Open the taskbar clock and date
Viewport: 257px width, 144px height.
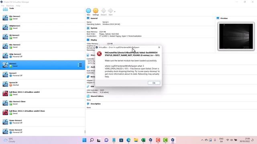245,140
